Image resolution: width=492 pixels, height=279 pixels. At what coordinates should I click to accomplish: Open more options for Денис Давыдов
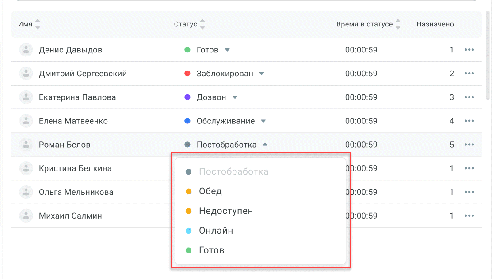coord(469,50)
